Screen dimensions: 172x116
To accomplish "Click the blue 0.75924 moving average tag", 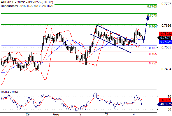I will (x=166, y=42).
